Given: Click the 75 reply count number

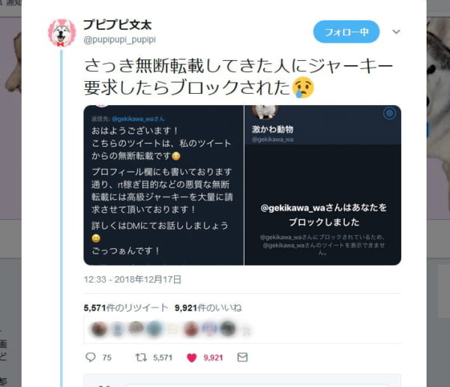Looking at the screenshot, I should 106,358.
